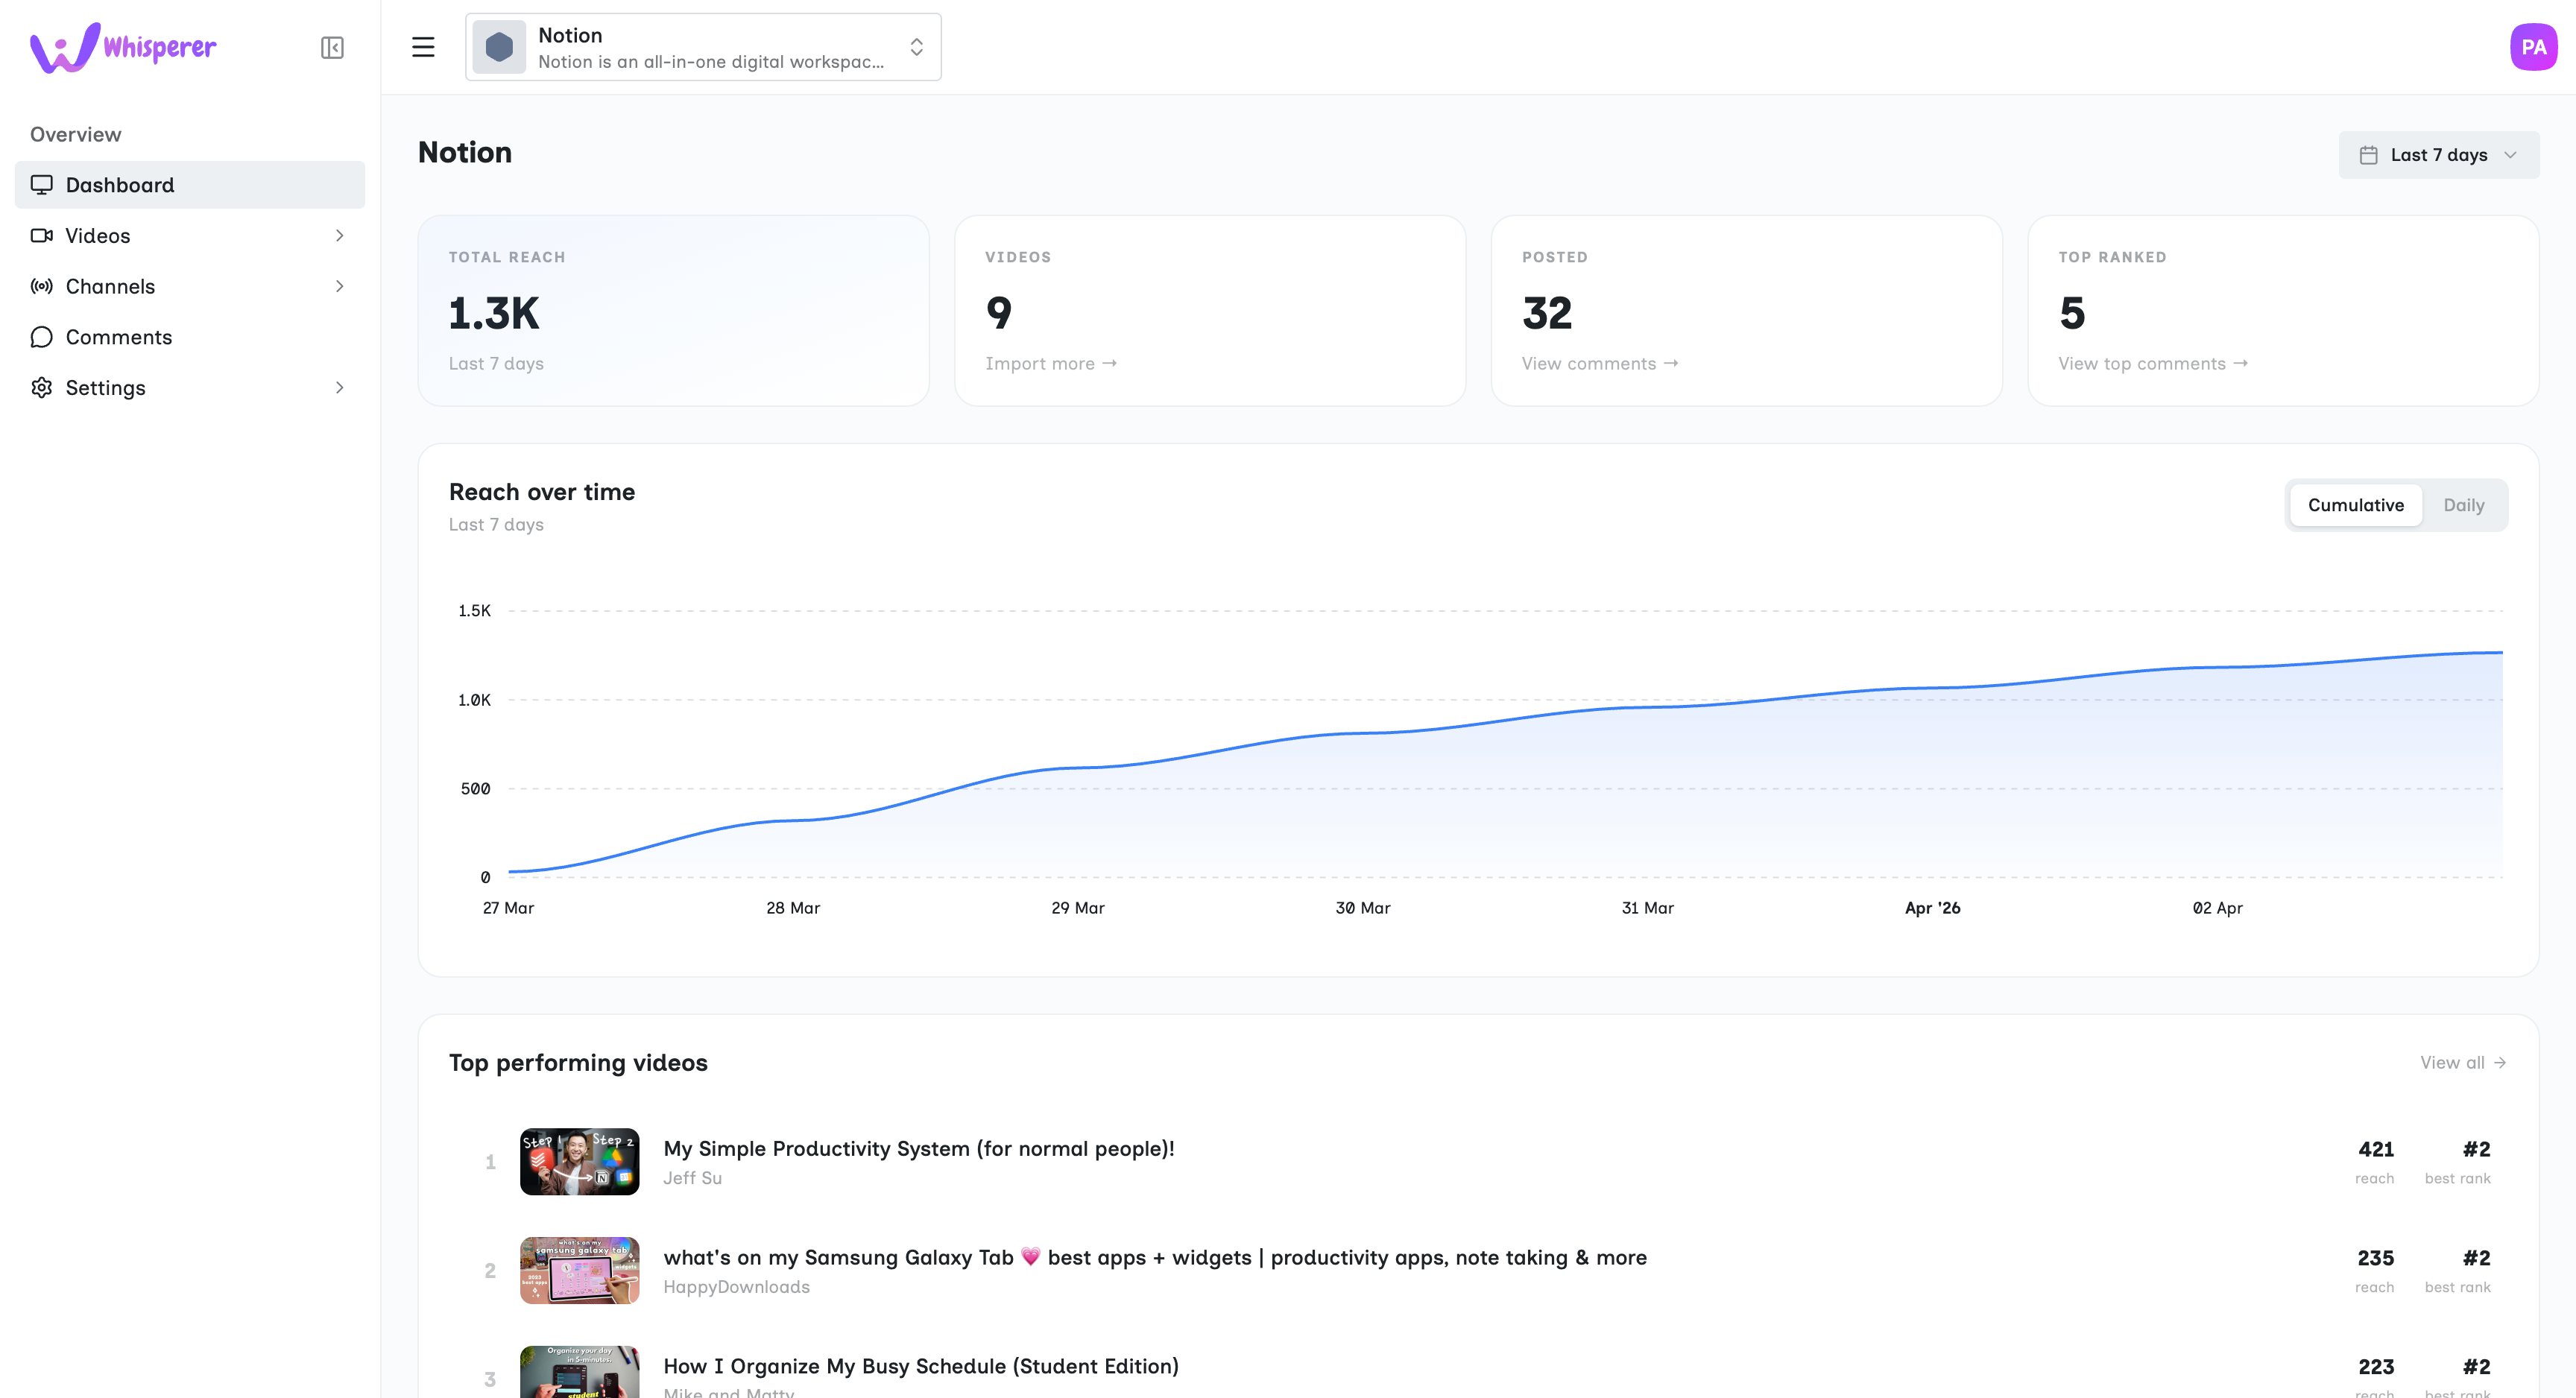Switch chart to Daily view
Image resolution: width=2576 pixels, height=1398 pixels.
click(2463, 505)
